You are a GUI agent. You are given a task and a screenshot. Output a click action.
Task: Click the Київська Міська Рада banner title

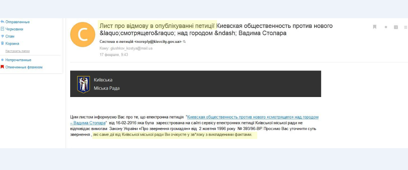(107, 84)
